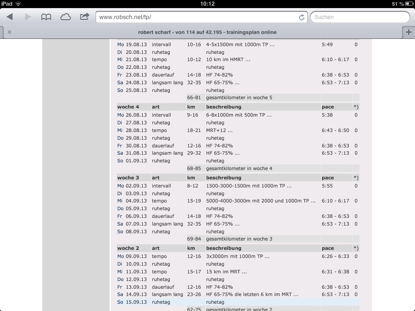The height and width of the screenshot is (311, 415).
Task: Open the 19.08.13 intervall description
Action: pos(240,45)
